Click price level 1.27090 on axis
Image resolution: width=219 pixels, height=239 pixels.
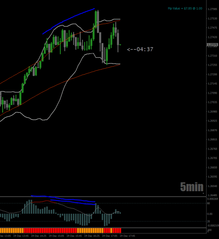click(213, 93)
